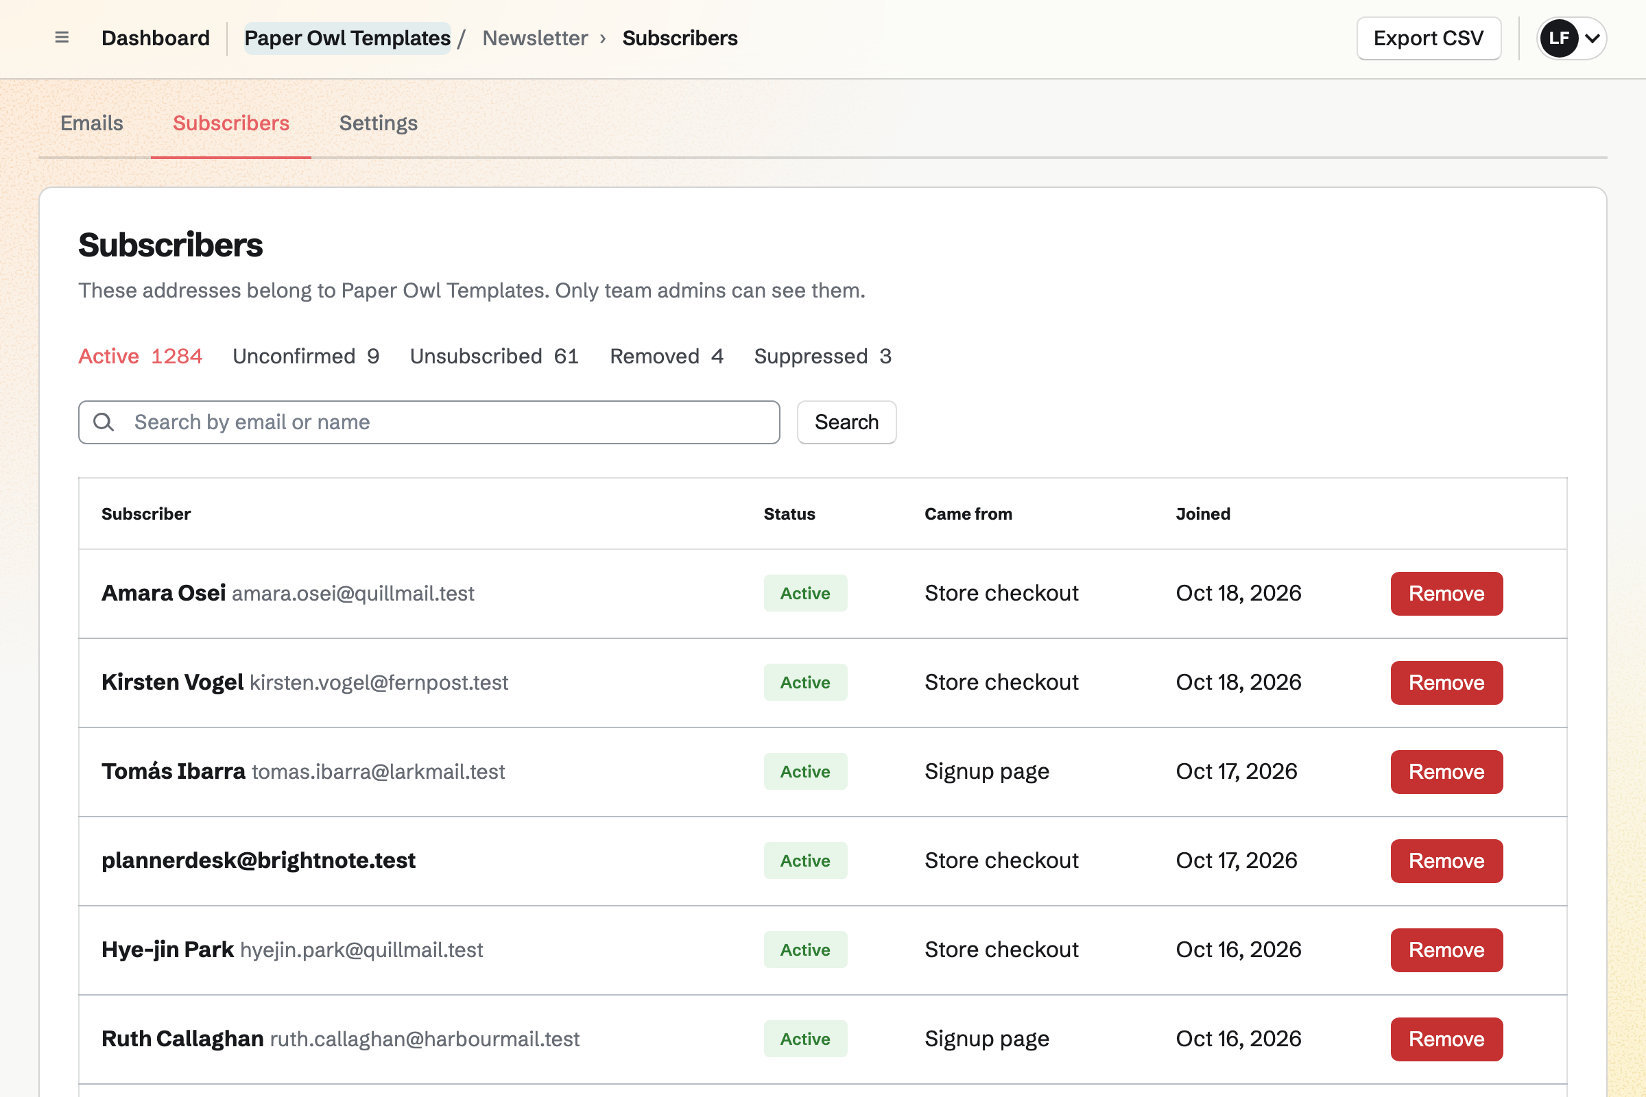Open the Settings tab
The width and height of the screenshot is (1646, 1097).
click(378, 123)
